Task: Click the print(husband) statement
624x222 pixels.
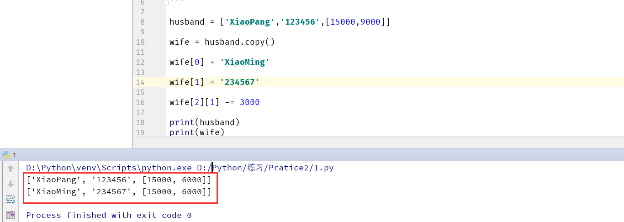Action: coord(205,122)
